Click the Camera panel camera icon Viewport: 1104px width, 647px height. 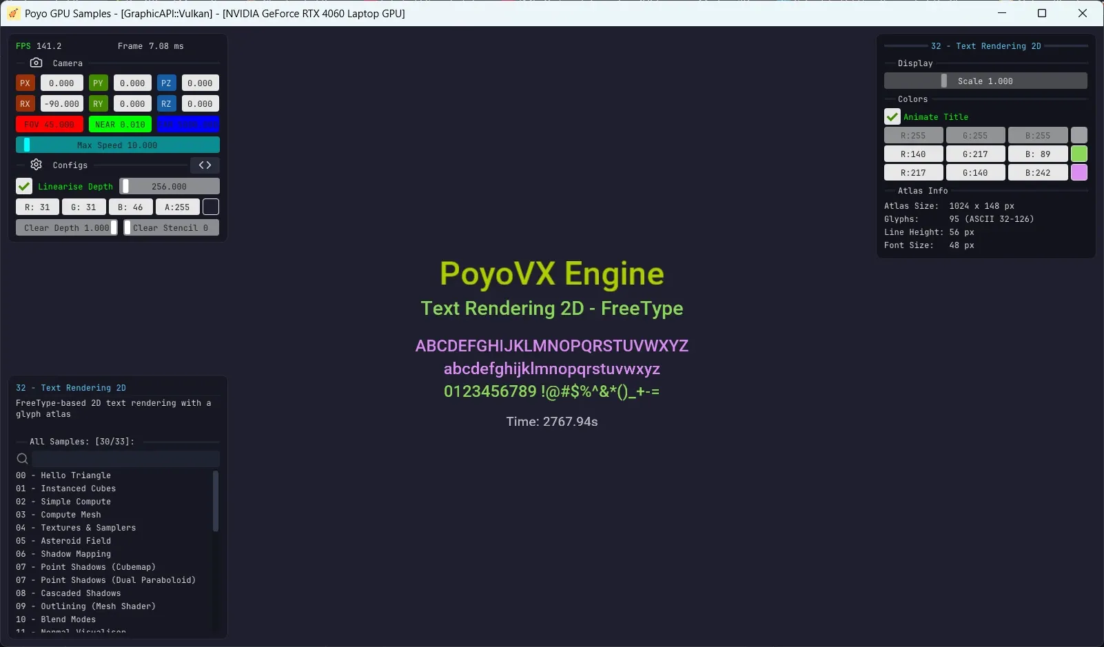[x=37, y=63]
